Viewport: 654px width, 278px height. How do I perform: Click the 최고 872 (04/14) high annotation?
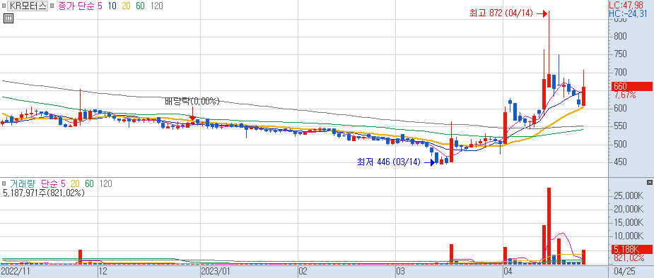tap(501, 13)
